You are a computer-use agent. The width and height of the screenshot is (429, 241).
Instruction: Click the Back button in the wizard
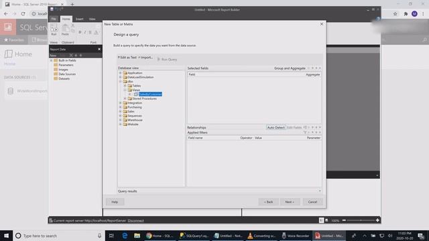pos(268,202)
